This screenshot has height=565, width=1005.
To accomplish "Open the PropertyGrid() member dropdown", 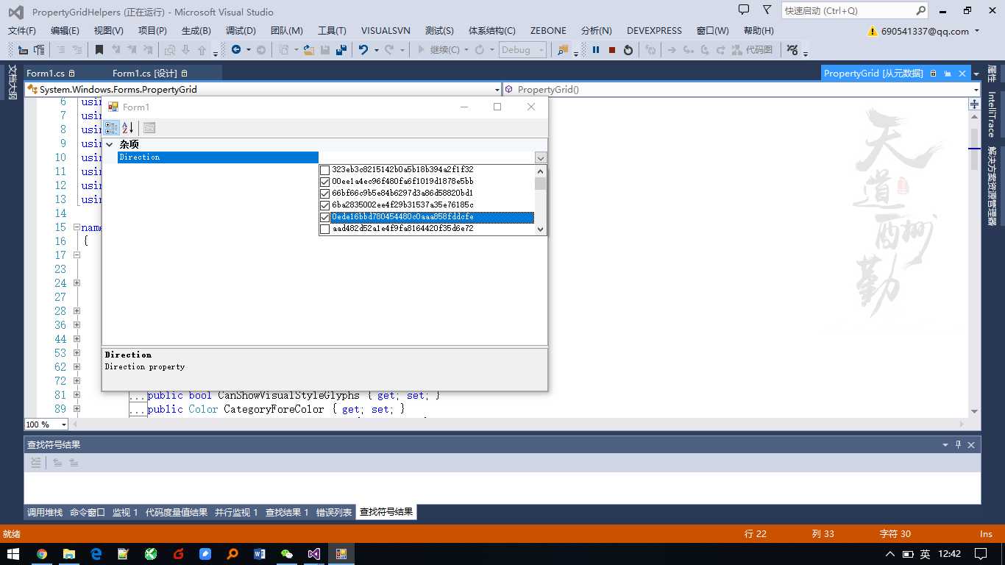I will click(x=976, y=90).
